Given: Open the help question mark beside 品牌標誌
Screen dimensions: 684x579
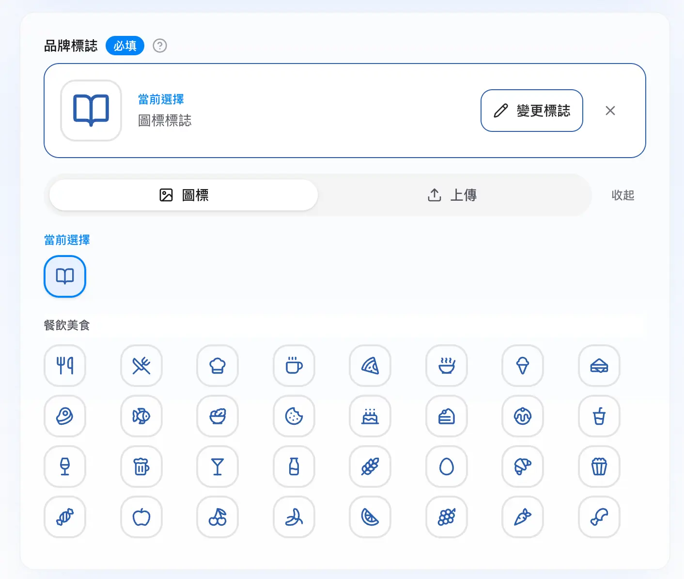Looking at the screenshot, I should pos(160,46).
